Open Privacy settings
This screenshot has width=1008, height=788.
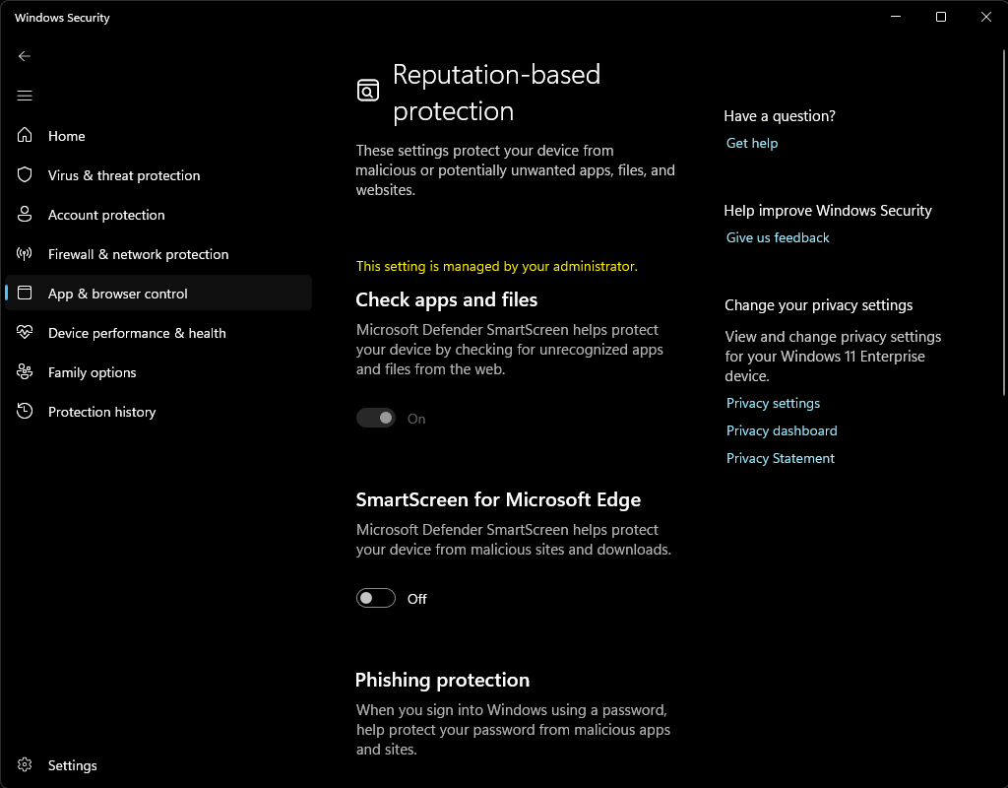point(773,403)
